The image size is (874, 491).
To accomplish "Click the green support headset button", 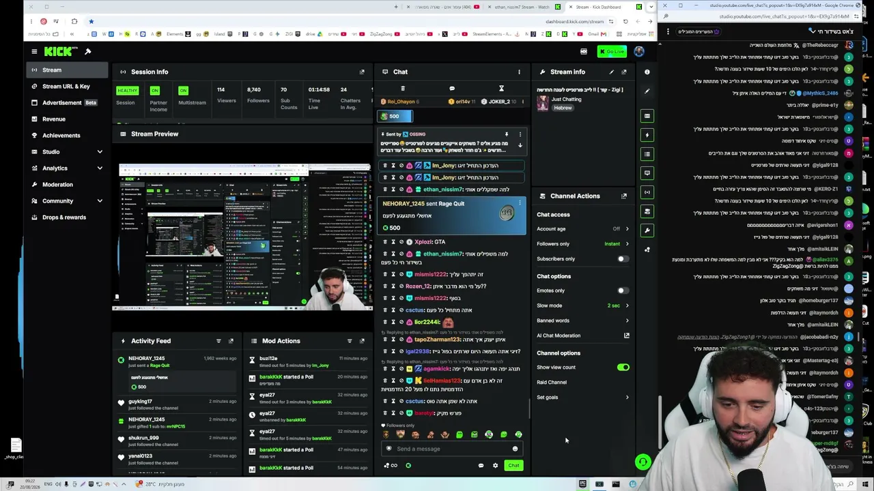I will click(643, 462).
